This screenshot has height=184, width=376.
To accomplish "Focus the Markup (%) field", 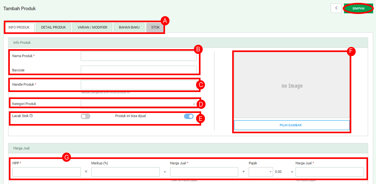I will [x=125, y=172].
